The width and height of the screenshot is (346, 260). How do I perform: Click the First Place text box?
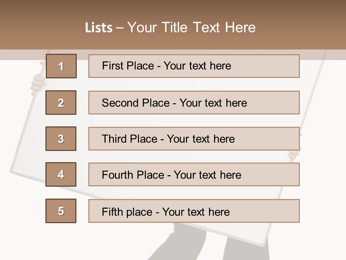coord(194,66)
